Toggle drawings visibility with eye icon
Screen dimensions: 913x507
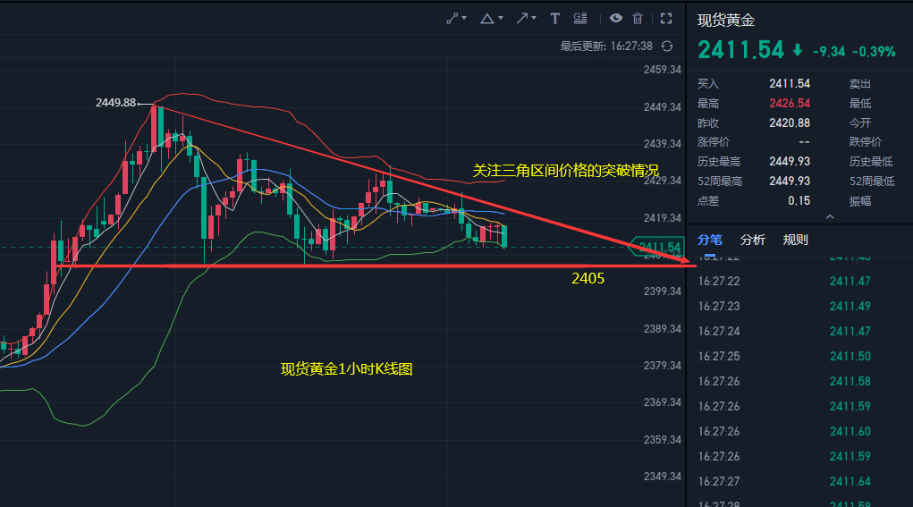[615, 18]
